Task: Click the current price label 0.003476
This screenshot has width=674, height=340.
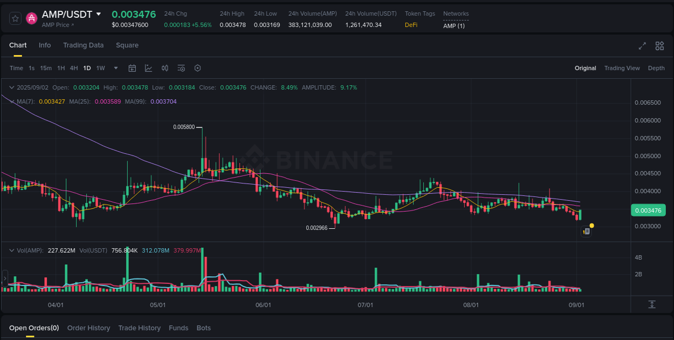Action: point(648,210)
